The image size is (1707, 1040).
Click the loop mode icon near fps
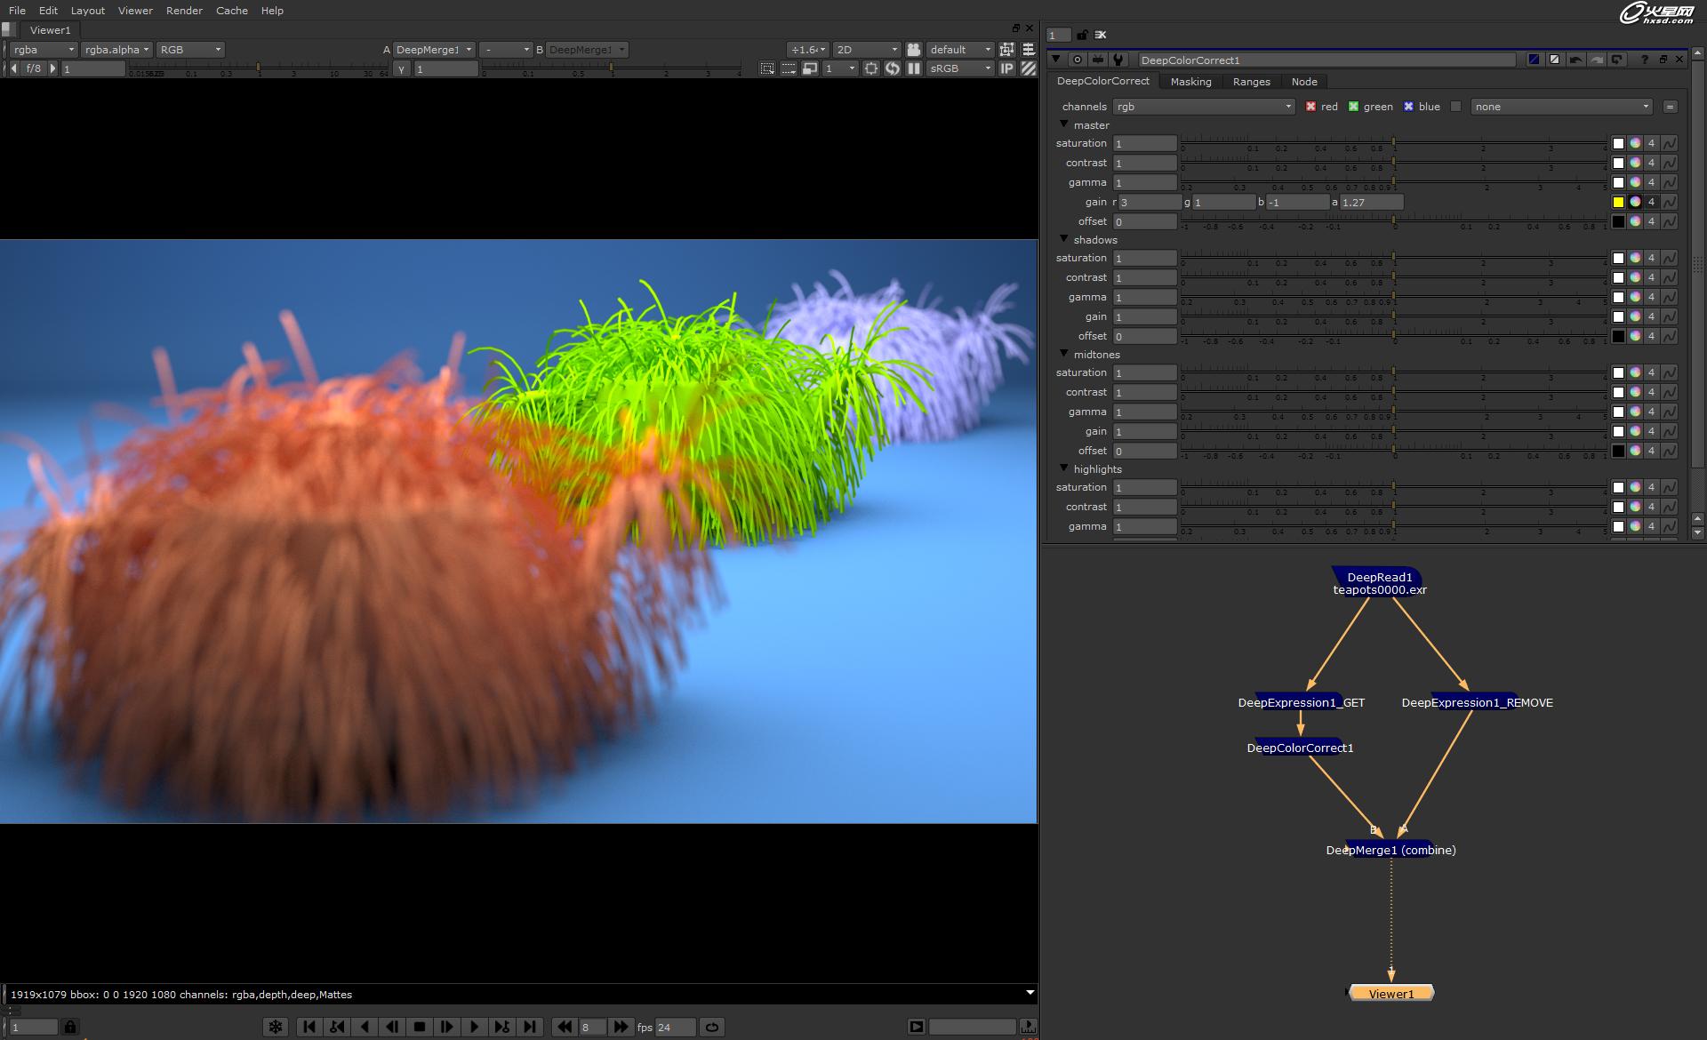coord(712,1027)
